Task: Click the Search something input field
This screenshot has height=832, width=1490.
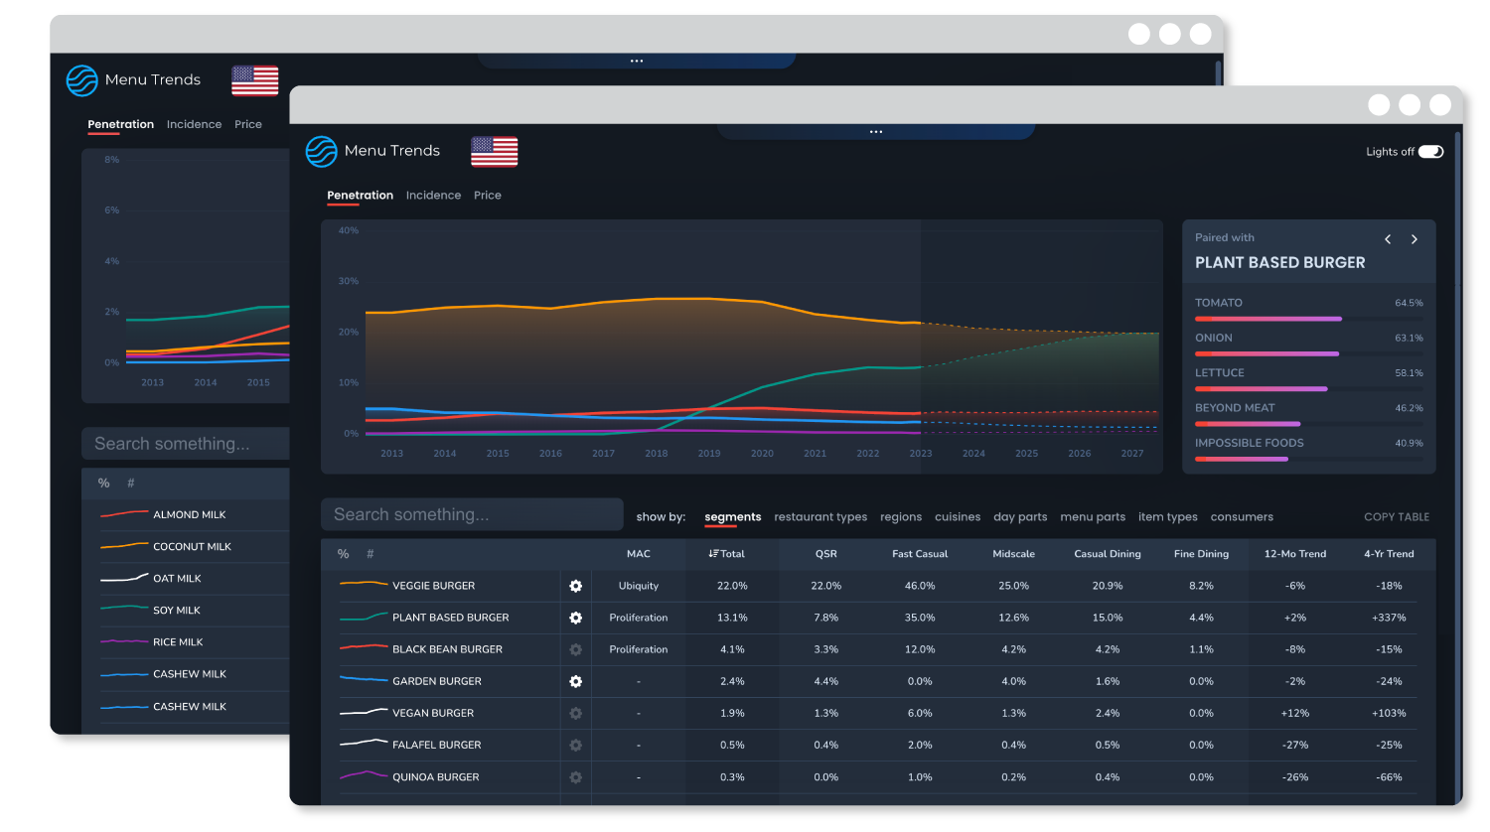Action: point(472,513)
